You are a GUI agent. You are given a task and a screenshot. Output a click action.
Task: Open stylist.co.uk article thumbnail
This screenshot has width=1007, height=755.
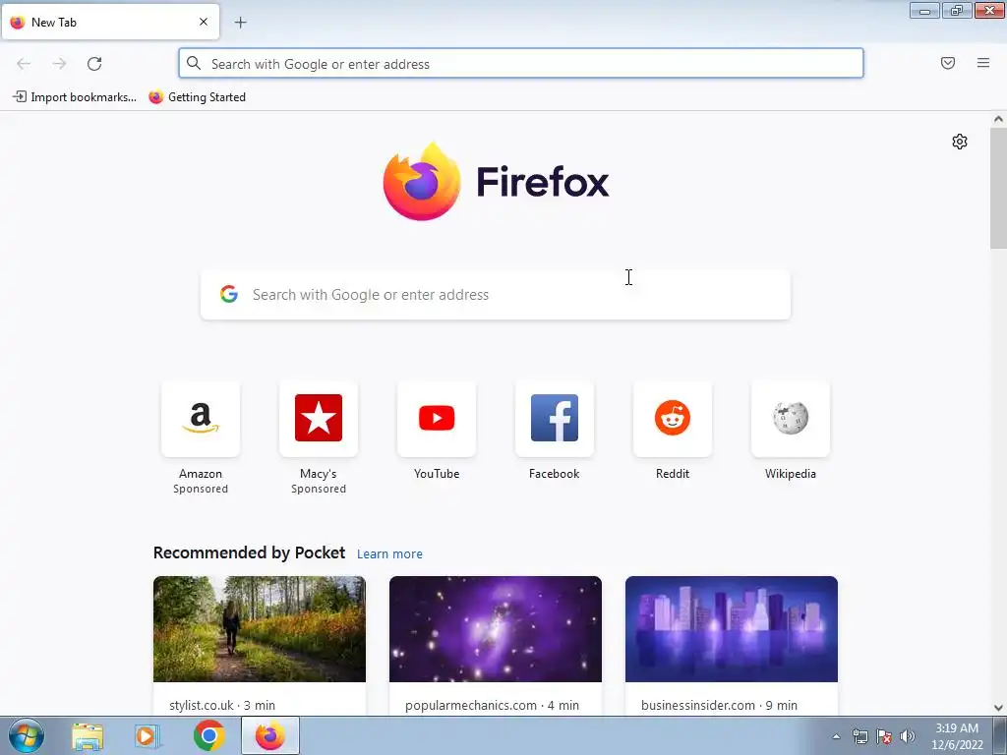pyautogui.click(x=260, y=629)
